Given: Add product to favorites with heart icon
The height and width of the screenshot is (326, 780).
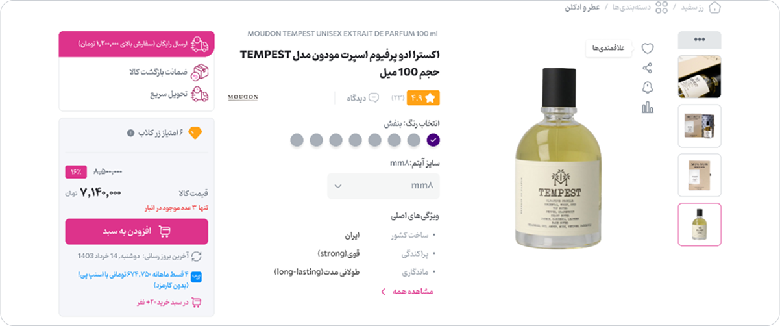Looking at the screenshot, I should [x=648, y=48].
